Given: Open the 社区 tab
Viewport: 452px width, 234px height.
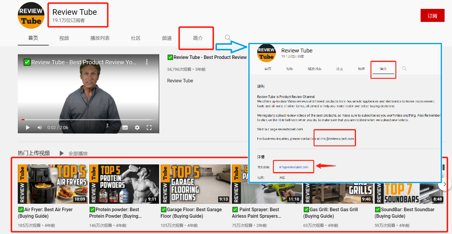Looking at the screenshot, I should tap(136, 38).
